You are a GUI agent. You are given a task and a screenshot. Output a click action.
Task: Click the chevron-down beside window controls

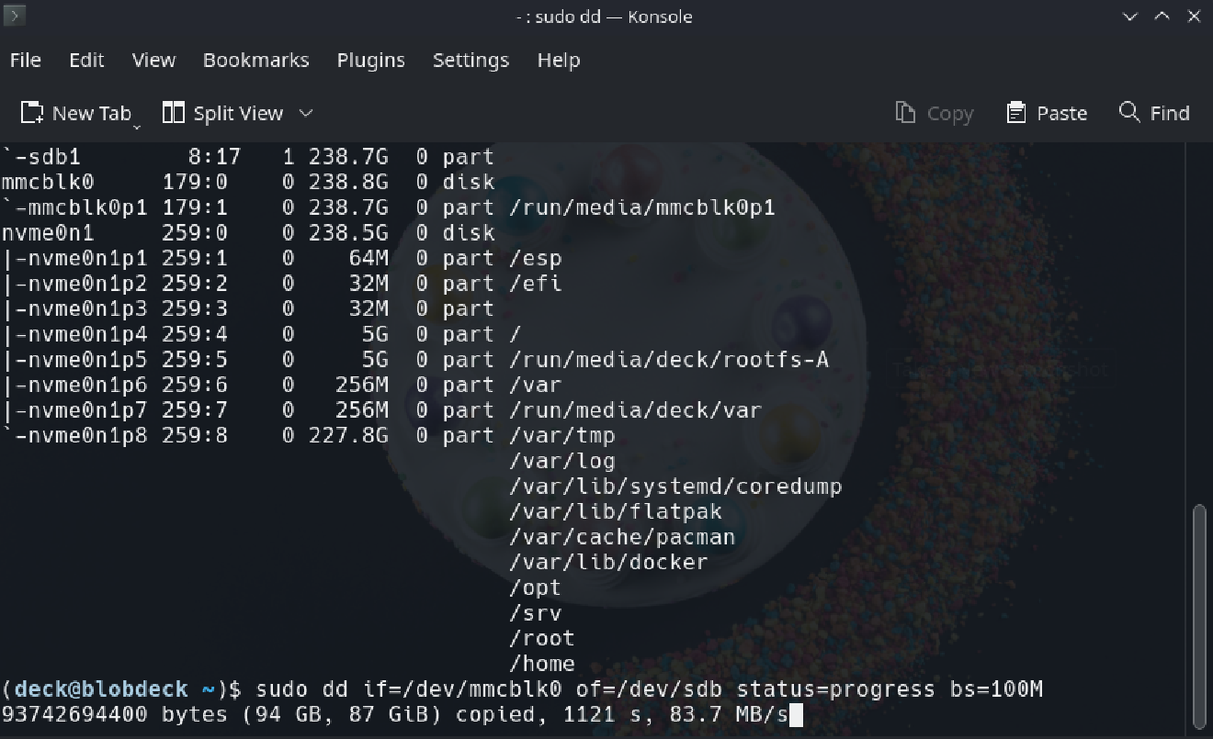coord(1128,16)
